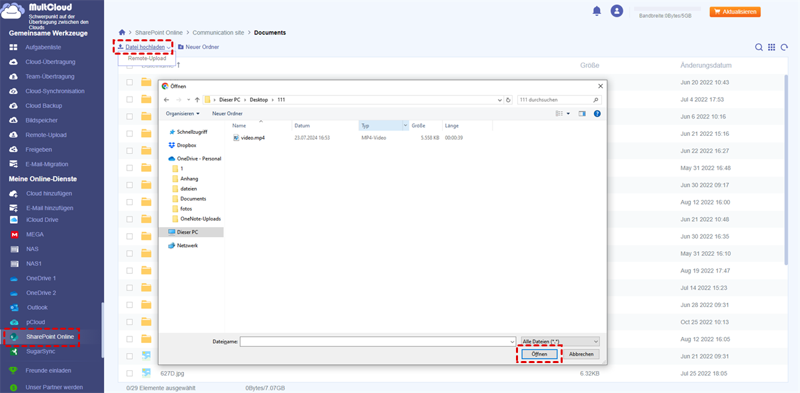Viewport: 800px width, 393px height.
Task: Refresh the folder in the file dialog
Action: tap(509, 100)
